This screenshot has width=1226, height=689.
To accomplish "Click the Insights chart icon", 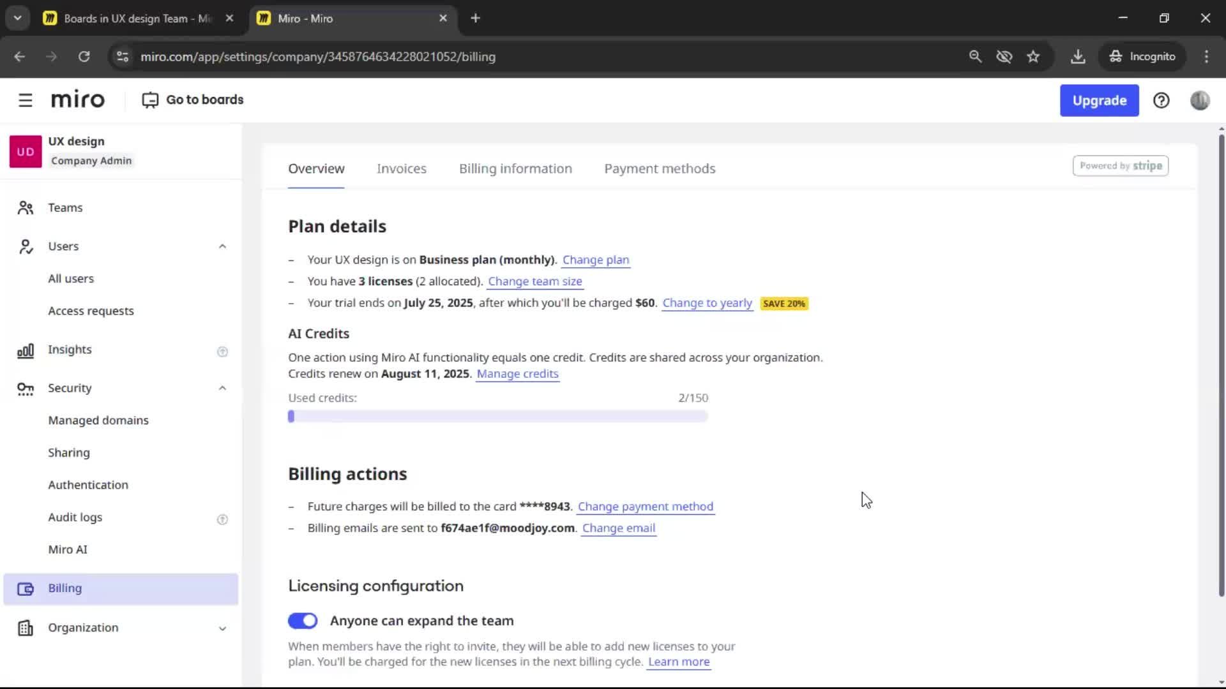I will pyautogui.click(x=26, y=350).
